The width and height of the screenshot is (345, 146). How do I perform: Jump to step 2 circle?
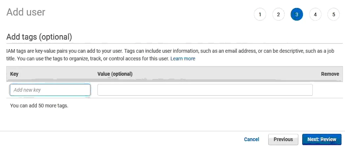tap(278, 14)
